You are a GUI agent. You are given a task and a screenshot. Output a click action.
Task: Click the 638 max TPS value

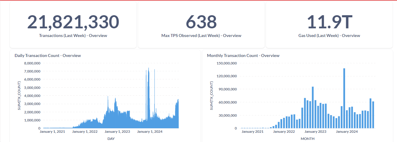pos(201,22)
